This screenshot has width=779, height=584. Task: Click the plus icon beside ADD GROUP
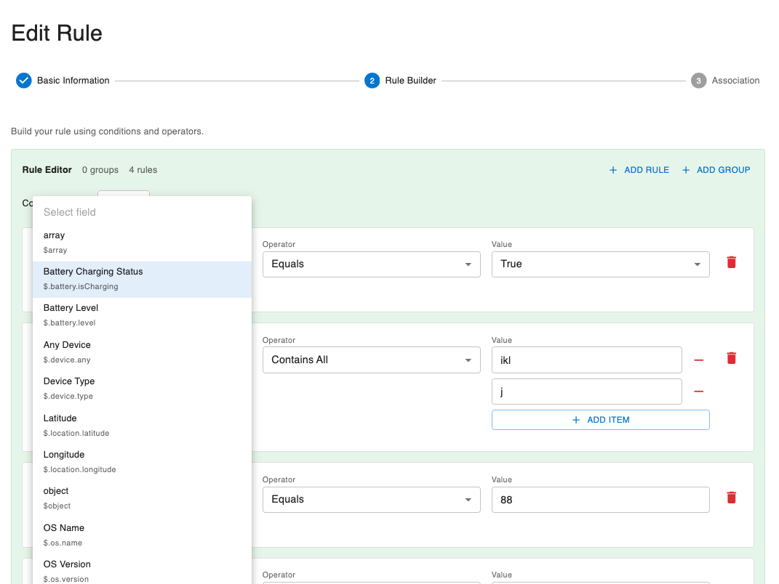click(685, 169)
